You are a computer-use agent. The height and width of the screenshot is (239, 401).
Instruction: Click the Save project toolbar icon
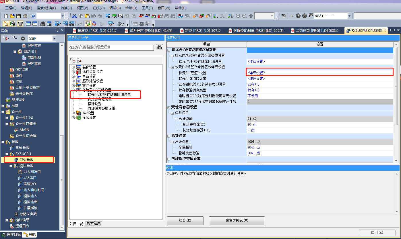tap(19, 16)
